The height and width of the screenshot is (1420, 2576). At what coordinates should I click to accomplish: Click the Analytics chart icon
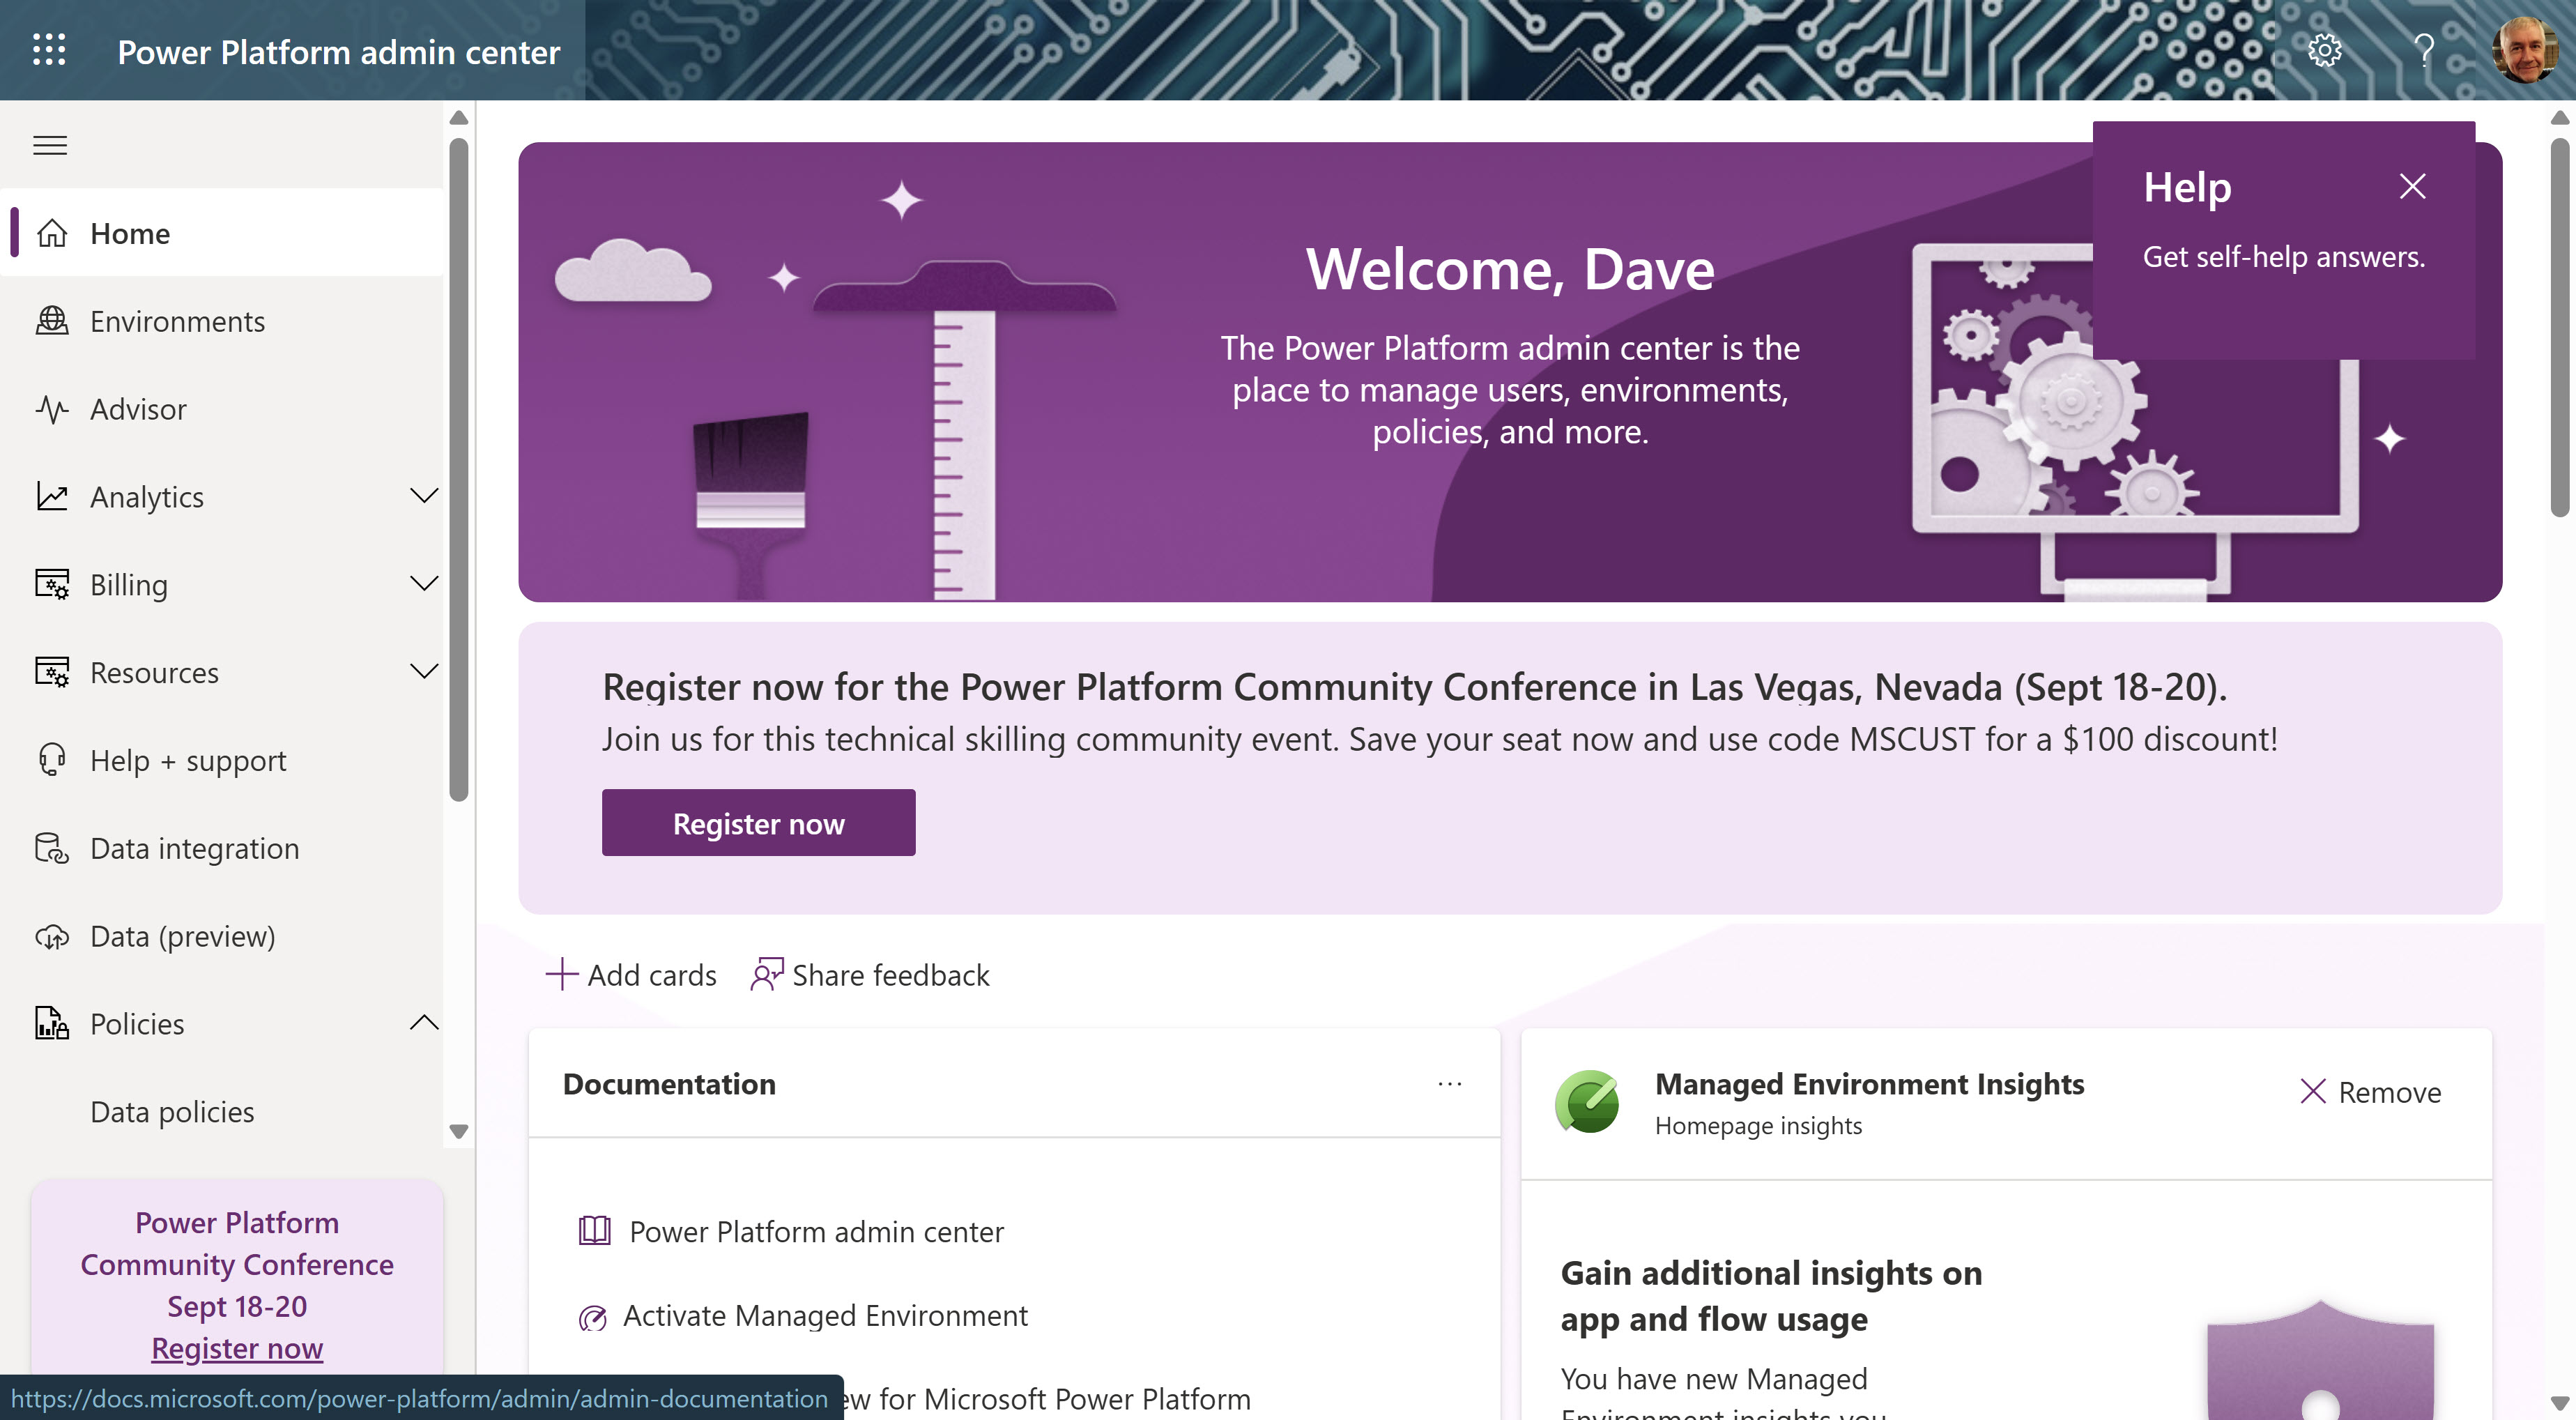click(52, 496)
